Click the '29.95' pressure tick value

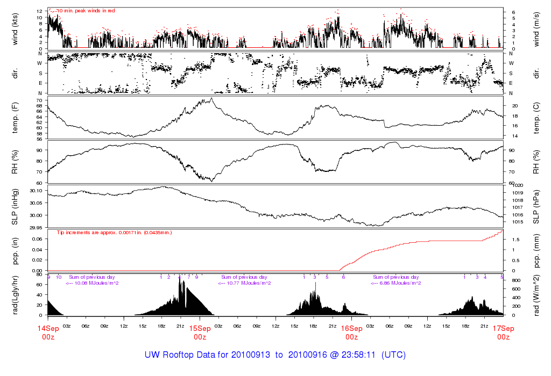pos(36,228)
